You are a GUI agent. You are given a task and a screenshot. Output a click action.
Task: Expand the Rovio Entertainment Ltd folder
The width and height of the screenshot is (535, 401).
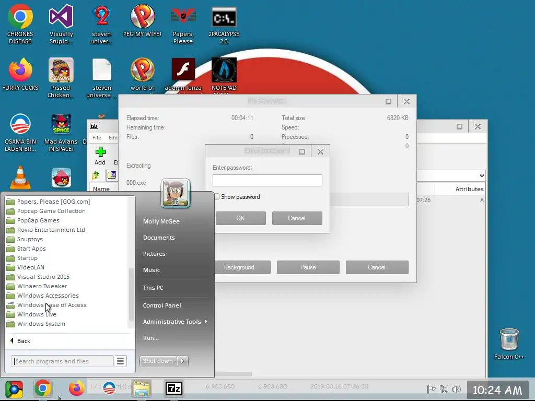46,230
